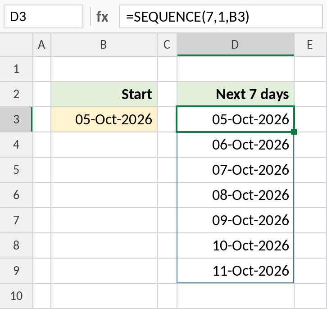Select cell showing 09-Oct-2026
327x309 pixels.
pos(236,220)
